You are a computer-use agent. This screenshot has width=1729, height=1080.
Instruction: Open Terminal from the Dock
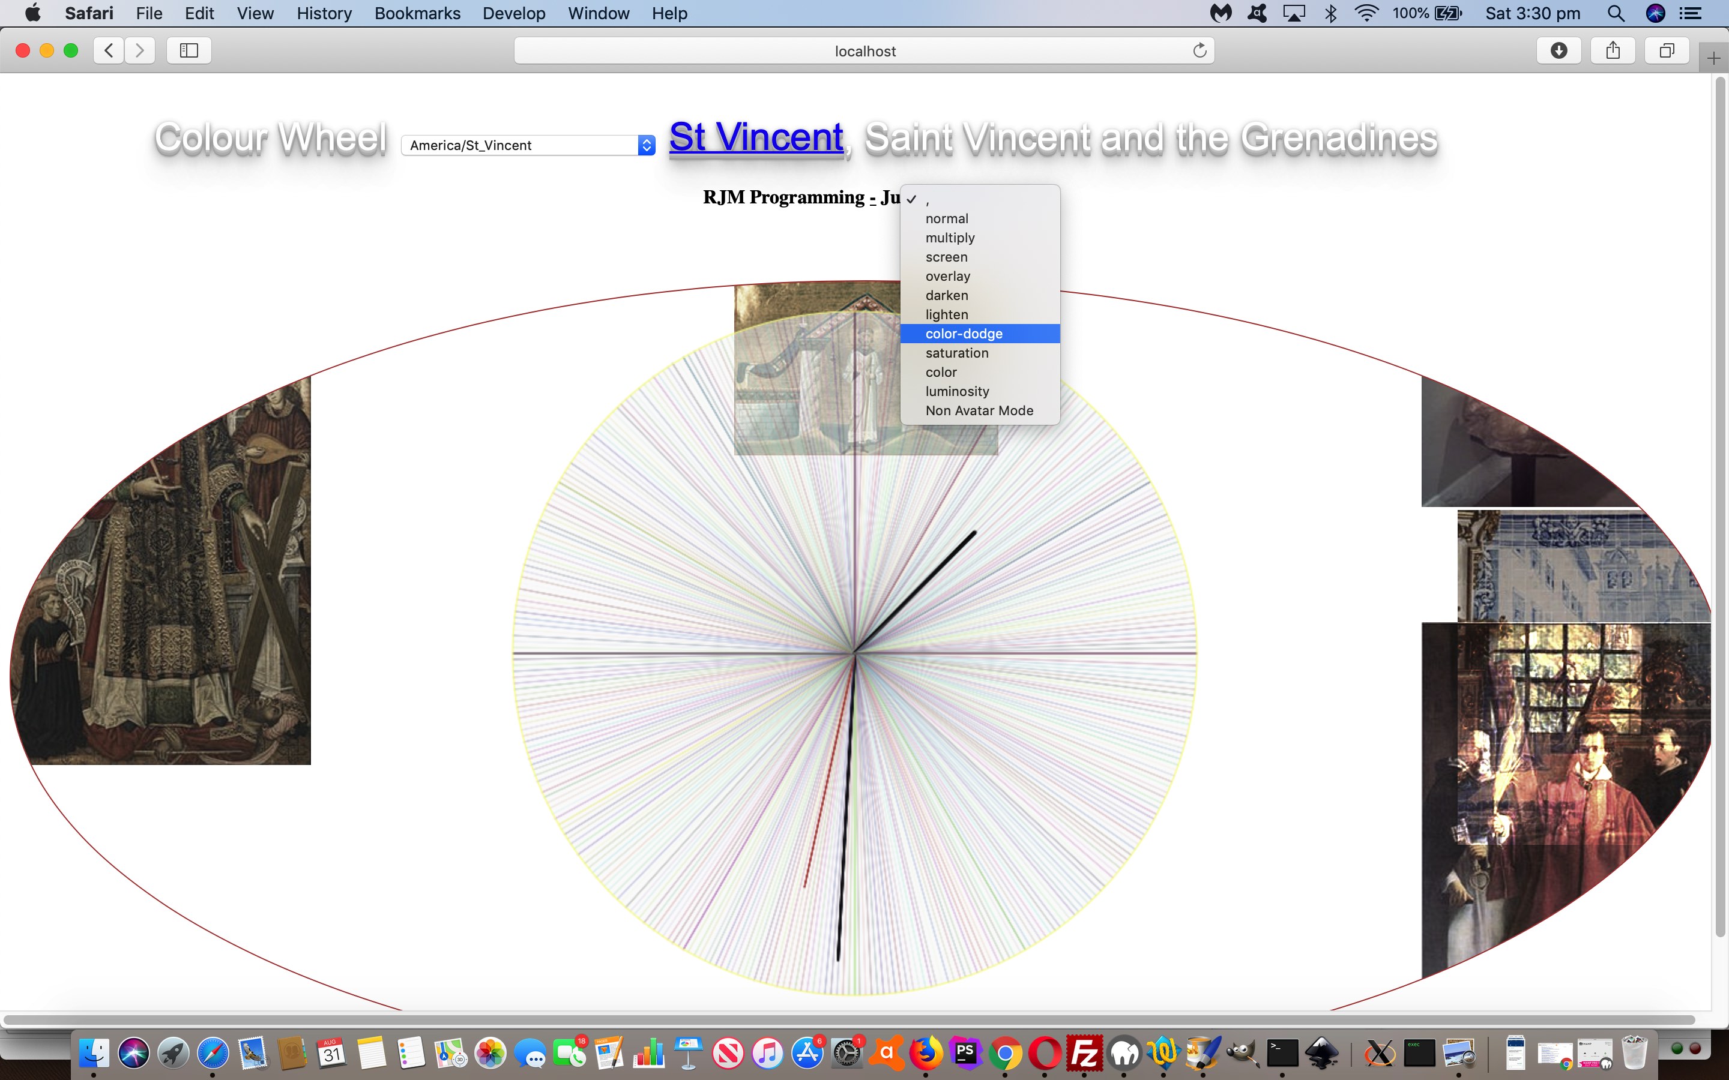[x=1282, y=1053]
